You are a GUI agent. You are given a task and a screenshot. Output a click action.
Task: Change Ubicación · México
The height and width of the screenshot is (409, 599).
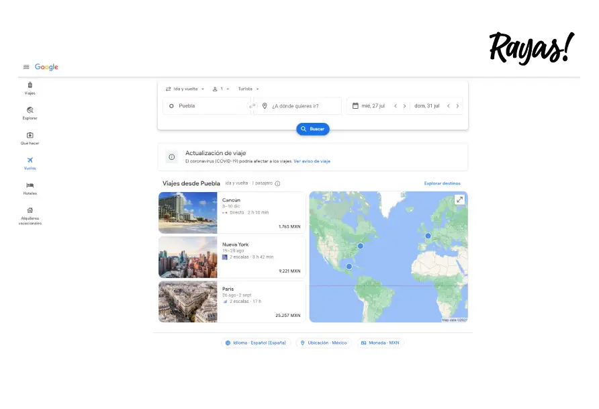click(324, 343)
